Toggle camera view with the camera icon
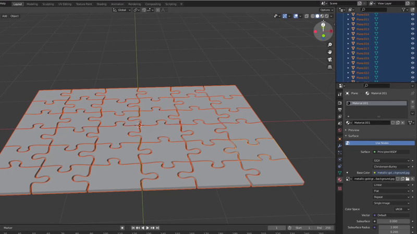Image resolution: width=417 pixels, height=234 pixels. point(330,59)
